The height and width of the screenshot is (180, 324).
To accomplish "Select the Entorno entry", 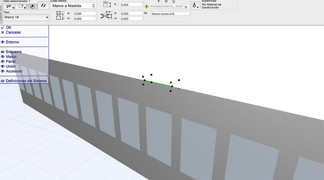I will 12,42.
